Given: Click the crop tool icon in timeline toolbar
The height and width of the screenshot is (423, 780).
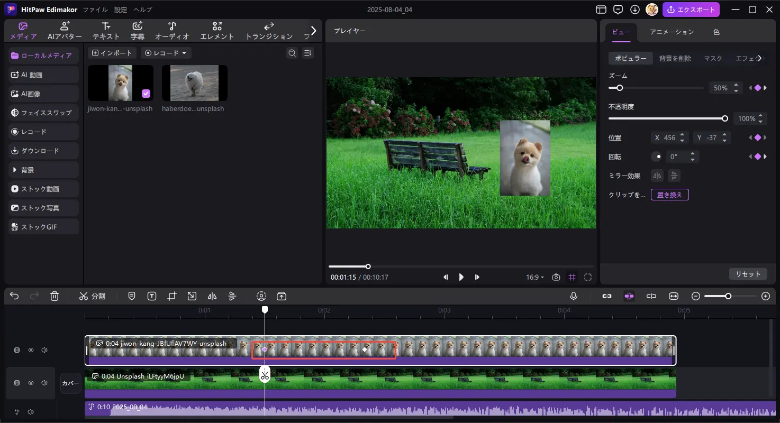Looking at the screenshot, I should click(x=171, y=296).
